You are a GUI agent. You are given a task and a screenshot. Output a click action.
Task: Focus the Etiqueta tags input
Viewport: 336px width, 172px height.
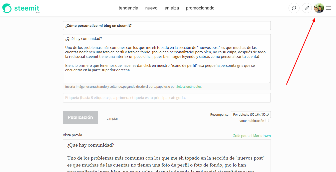[x=167, y=97]
